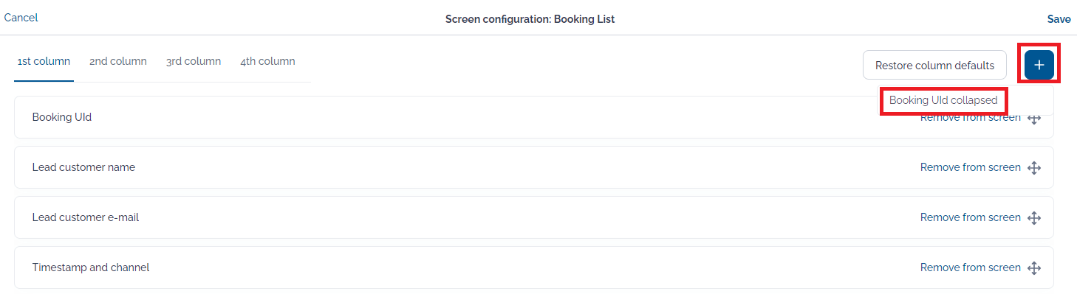Click the move icon for Timestamp and channel
Viewport: 1077px width, 294px height.
[1034, 268]
